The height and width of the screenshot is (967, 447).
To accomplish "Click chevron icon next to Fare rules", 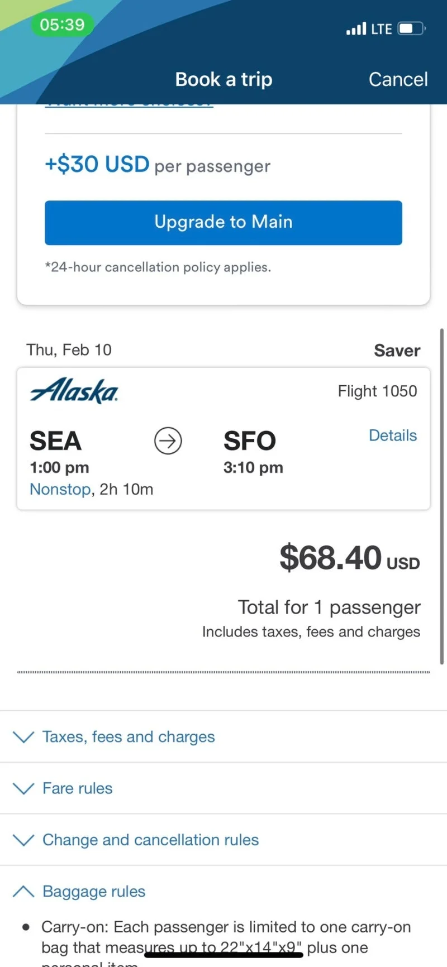I will pyautogui.click(x=23, y=788).
